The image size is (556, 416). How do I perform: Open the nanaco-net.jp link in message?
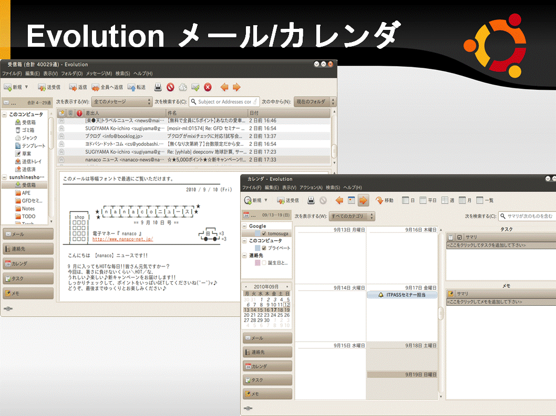coord(122,239)
